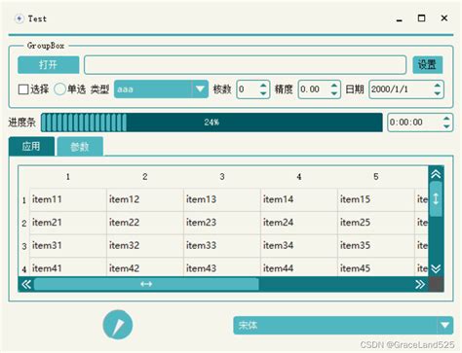Click the scroll-up double chevron in table

tap(436, 174)
